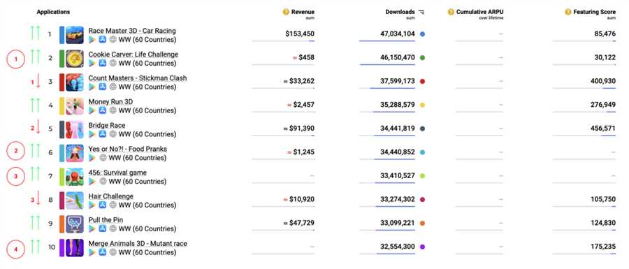Click Google Play icon under Money Run 3D

pyautogui.click(x=92, y=110)
